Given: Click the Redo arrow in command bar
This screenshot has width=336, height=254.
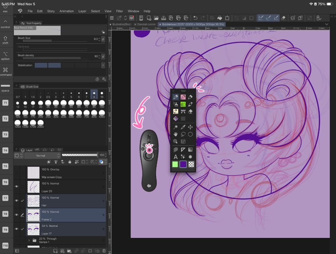Looking at the screenshot, I should coord(203,18).
